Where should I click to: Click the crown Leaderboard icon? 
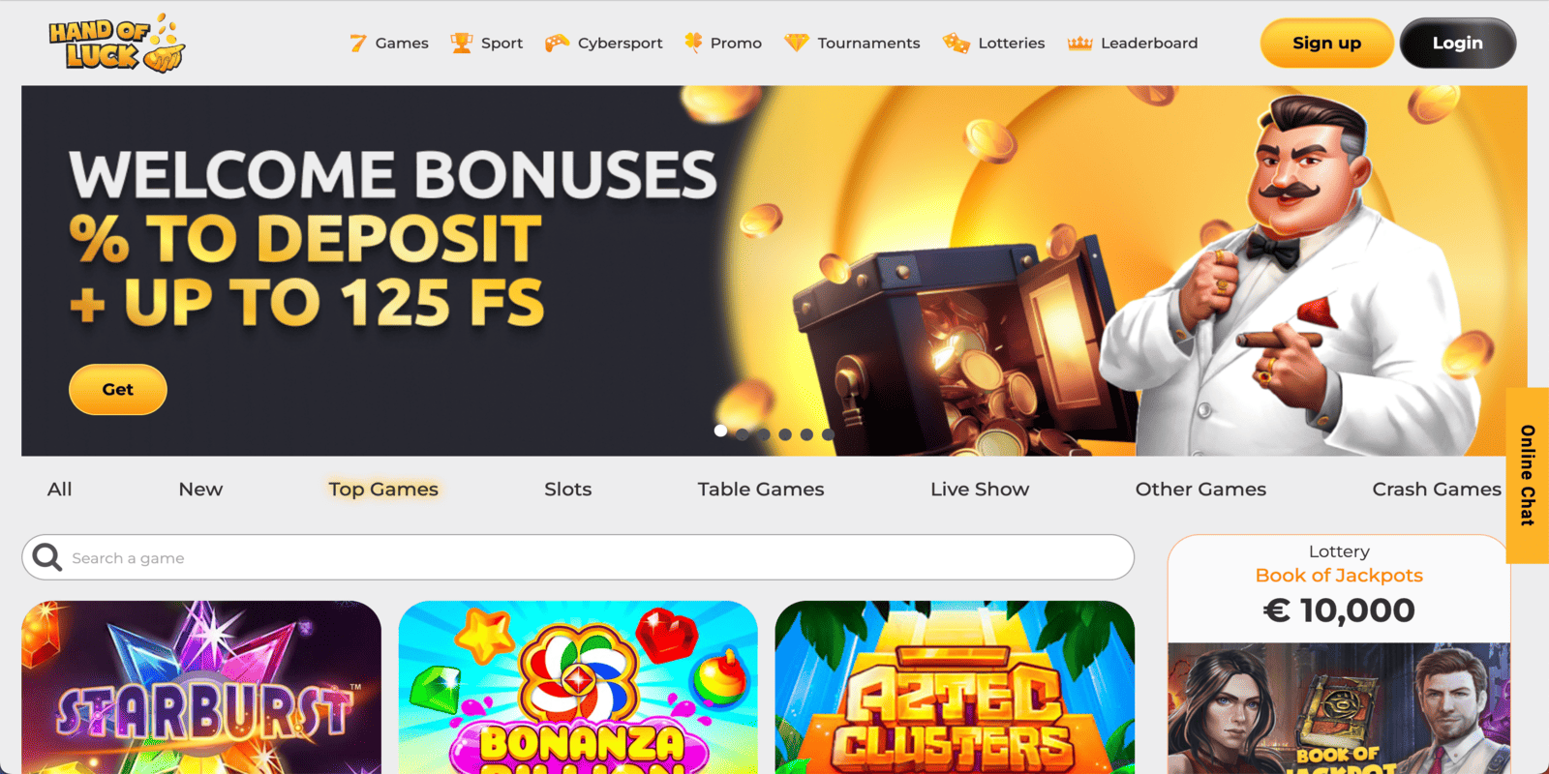(1079, 43)
